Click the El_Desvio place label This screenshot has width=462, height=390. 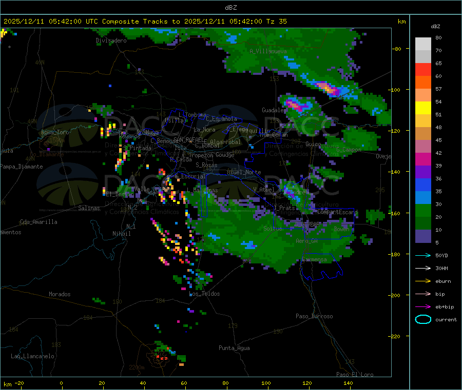(x=120, y=194)
